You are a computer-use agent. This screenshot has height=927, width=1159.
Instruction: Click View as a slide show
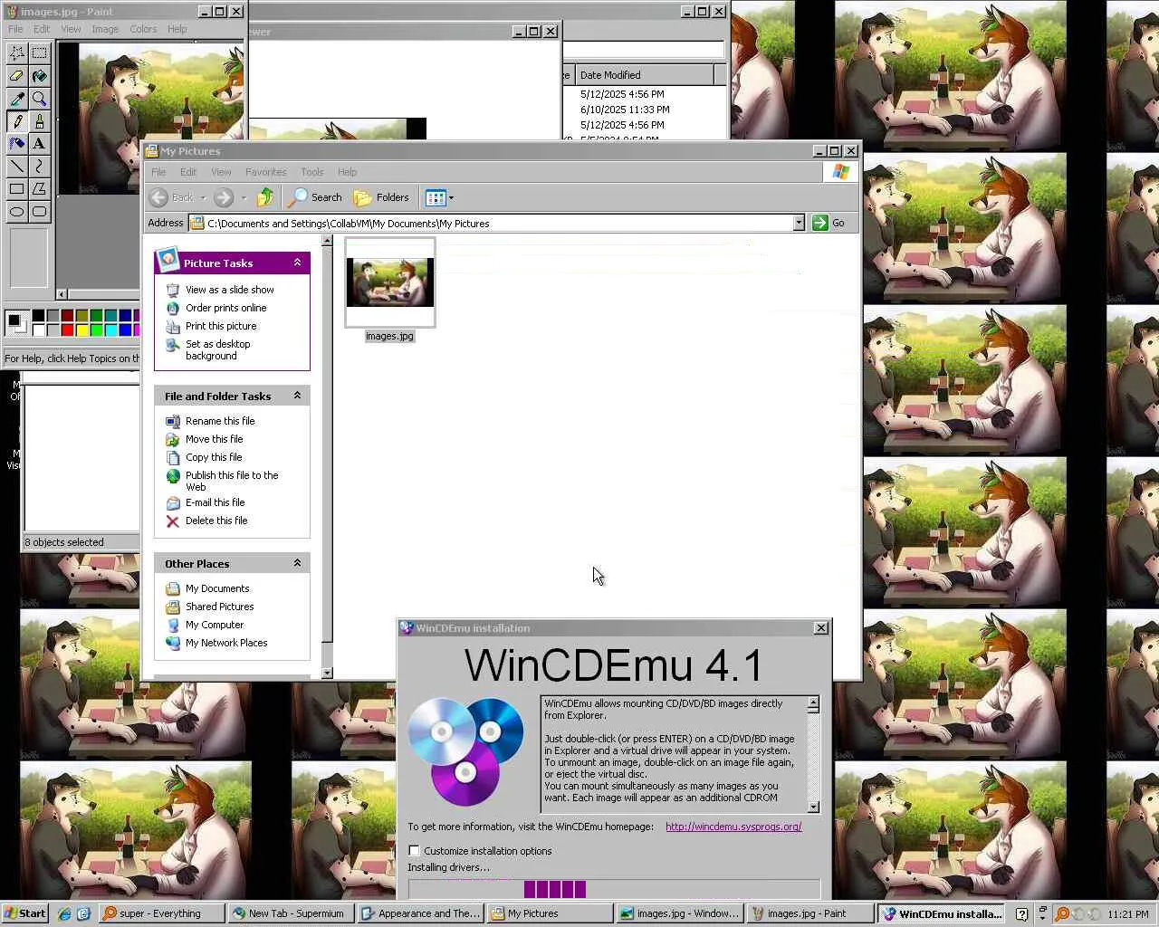pos(229,290)
